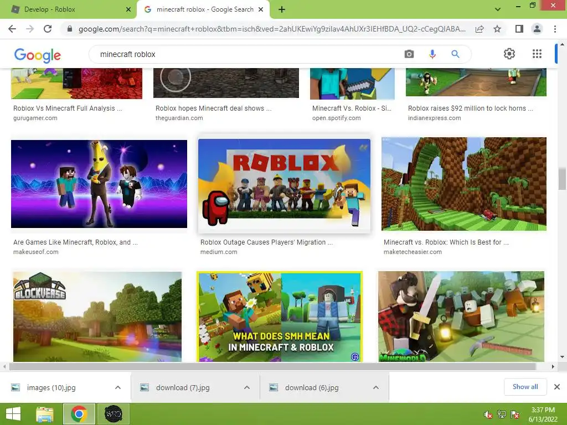
Task: Open Roblox raises $92 million result
Action: [471, 108]
